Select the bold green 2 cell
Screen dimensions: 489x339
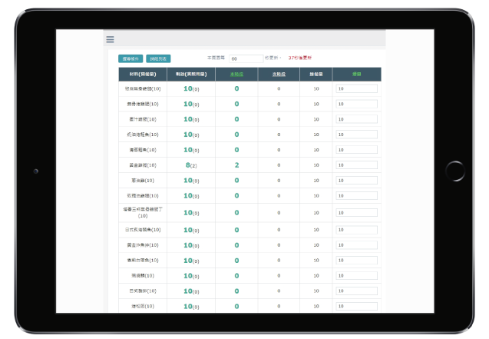click(x=236, y=165)
